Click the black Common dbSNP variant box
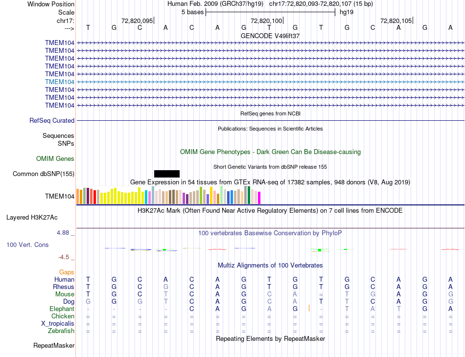 (x=166, y=174)
